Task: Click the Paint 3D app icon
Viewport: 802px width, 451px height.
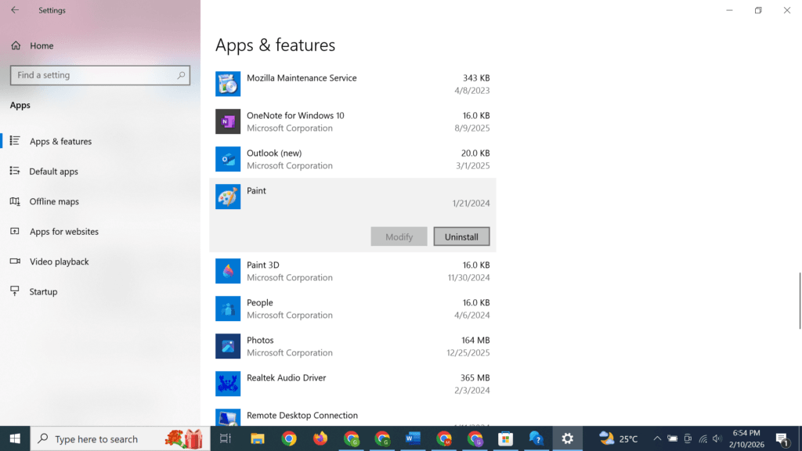Action: [227, 271]
